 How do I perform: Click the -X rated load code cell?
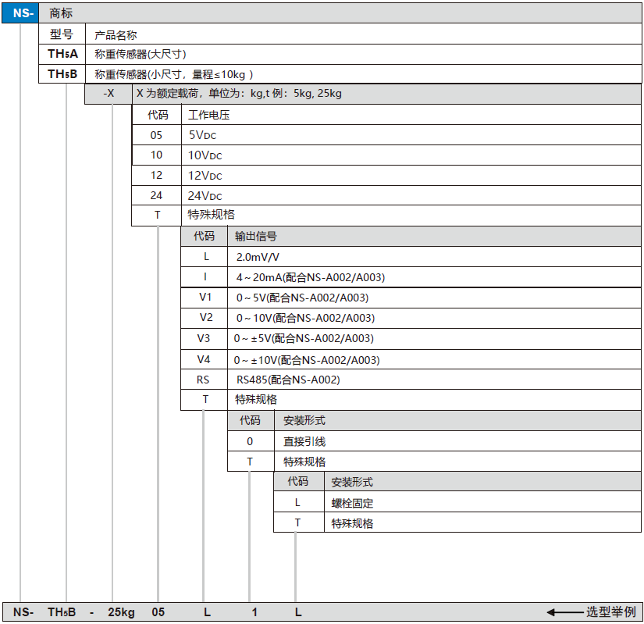(109, 94)
